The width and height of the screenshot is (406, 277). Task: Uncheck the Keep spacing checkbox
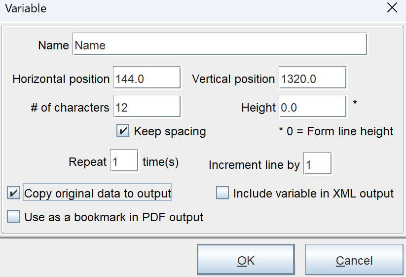pos(122,131)
